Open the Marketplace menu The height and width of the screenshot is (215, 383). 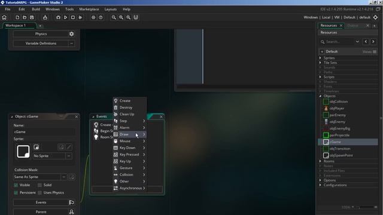click(89, 10)
